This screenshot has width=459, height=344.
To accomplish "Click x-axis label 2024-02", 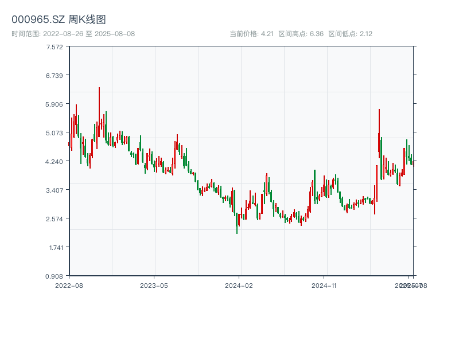I will coord(239,286).
